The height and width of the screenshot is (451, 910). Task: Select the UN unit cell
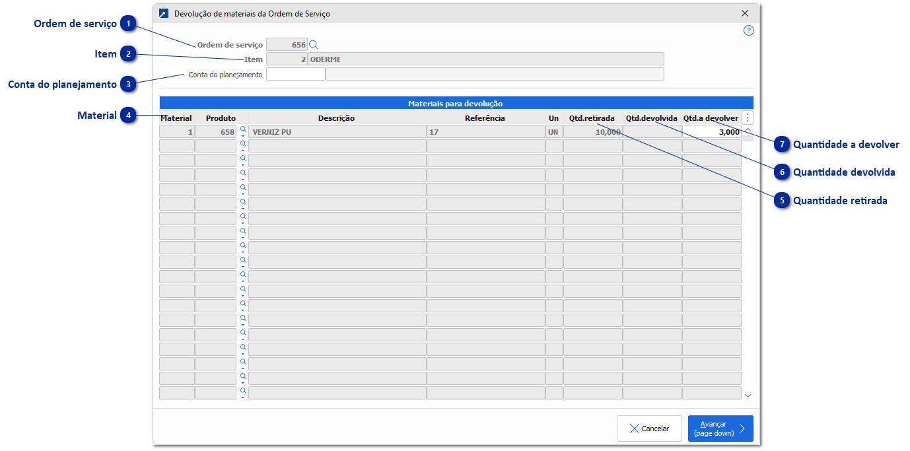tap(554, 132)
